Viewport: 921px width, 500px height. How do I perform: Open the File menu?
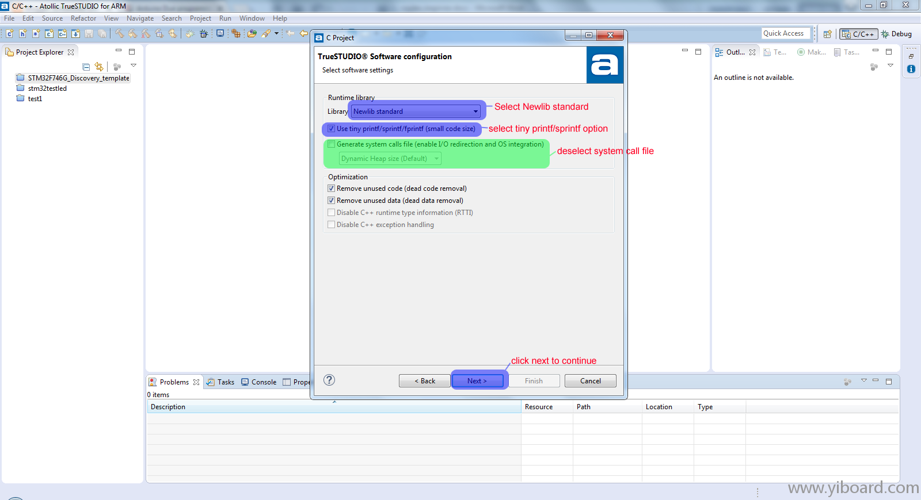tap(9, 18)
